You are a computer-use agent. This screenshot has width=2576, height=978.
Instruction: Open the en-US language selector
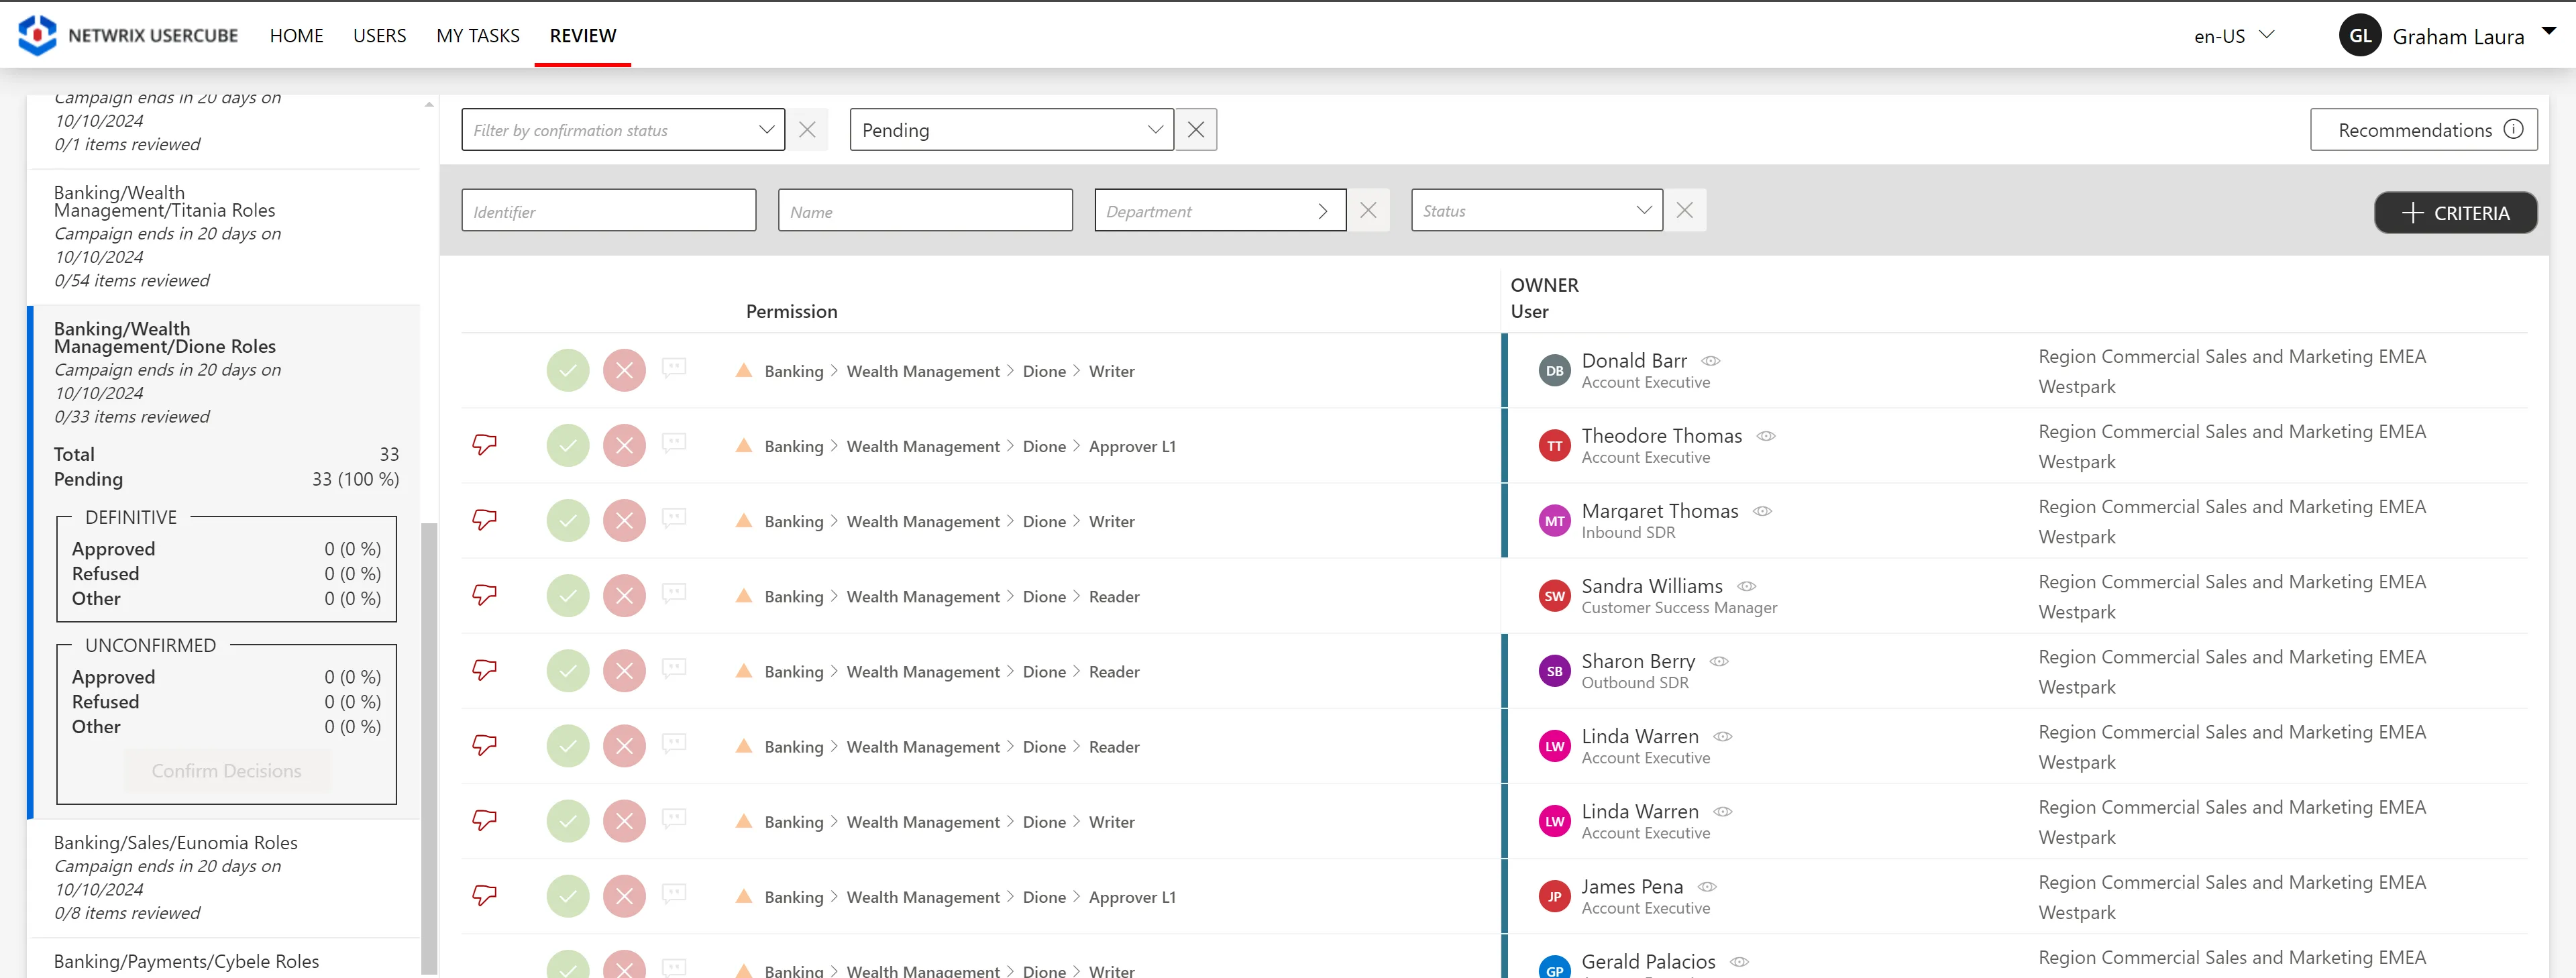click(2234, 36)
